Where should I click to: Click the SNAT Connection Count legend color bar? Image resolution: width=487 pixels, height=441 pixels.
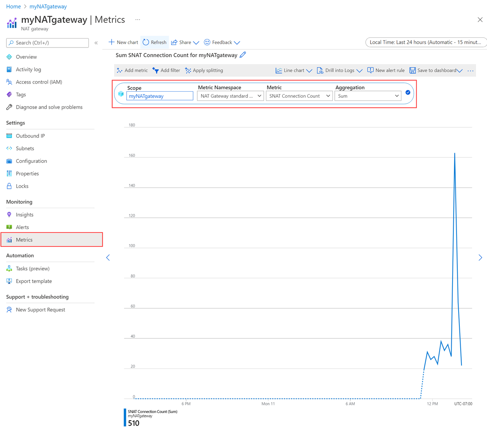pyautogui.click(x=125, y=417)
